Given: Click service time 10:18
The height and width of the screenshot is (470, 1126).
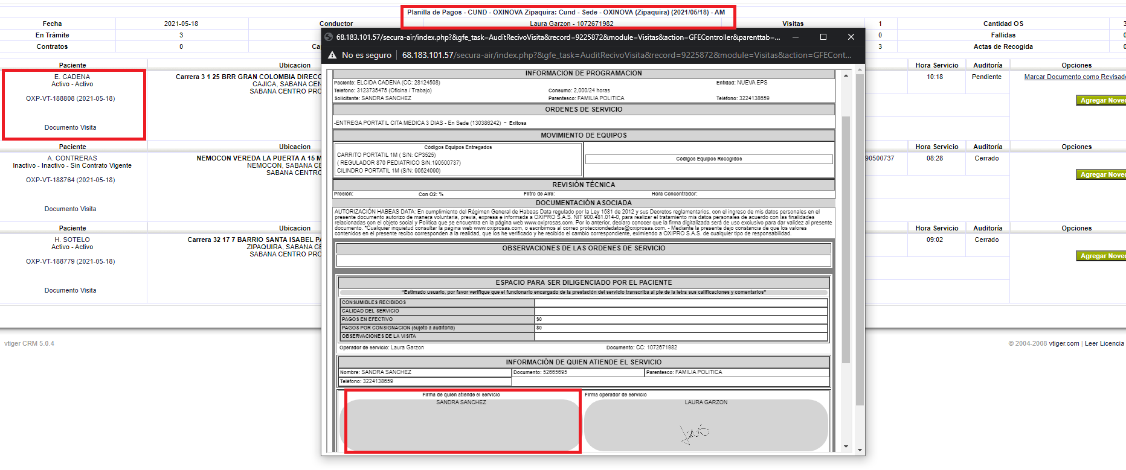Looking at the screenshot, I should point(935,77).
